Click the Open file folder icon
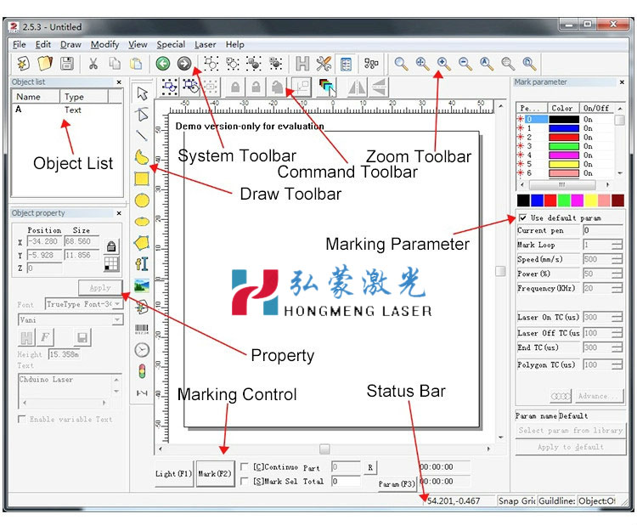Screen dimensions: 637x525 pos(45,64)
